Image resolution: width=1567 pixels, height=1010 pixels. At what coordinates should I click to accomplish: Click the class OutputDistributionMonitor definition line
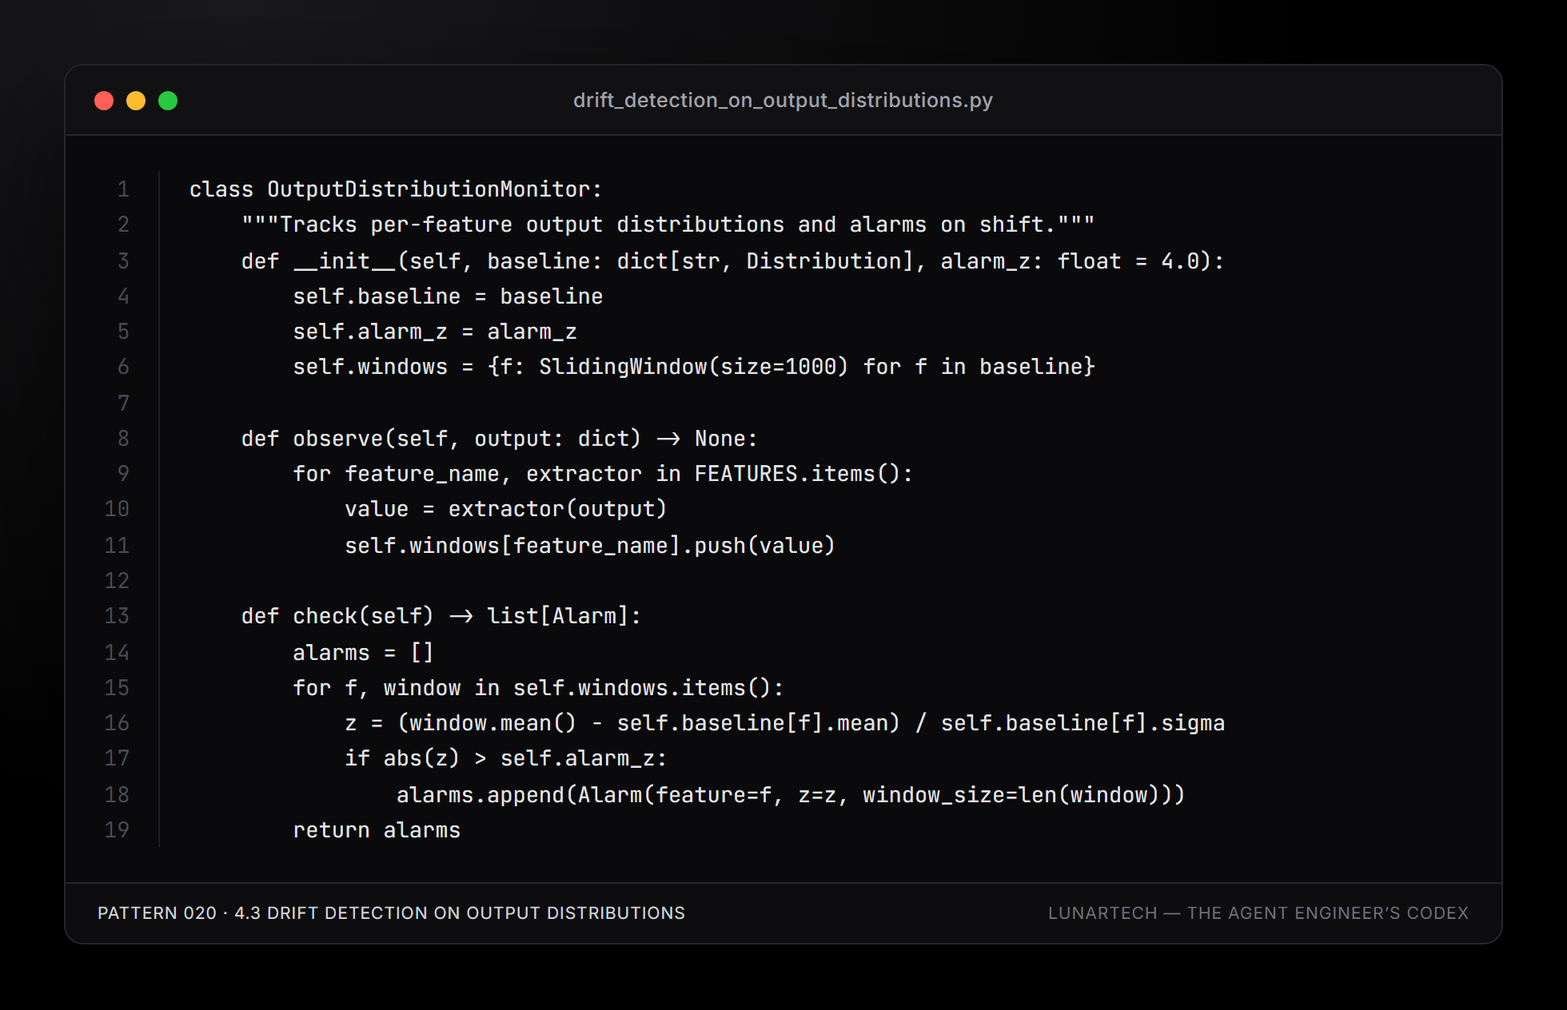[x=396, y=189]
